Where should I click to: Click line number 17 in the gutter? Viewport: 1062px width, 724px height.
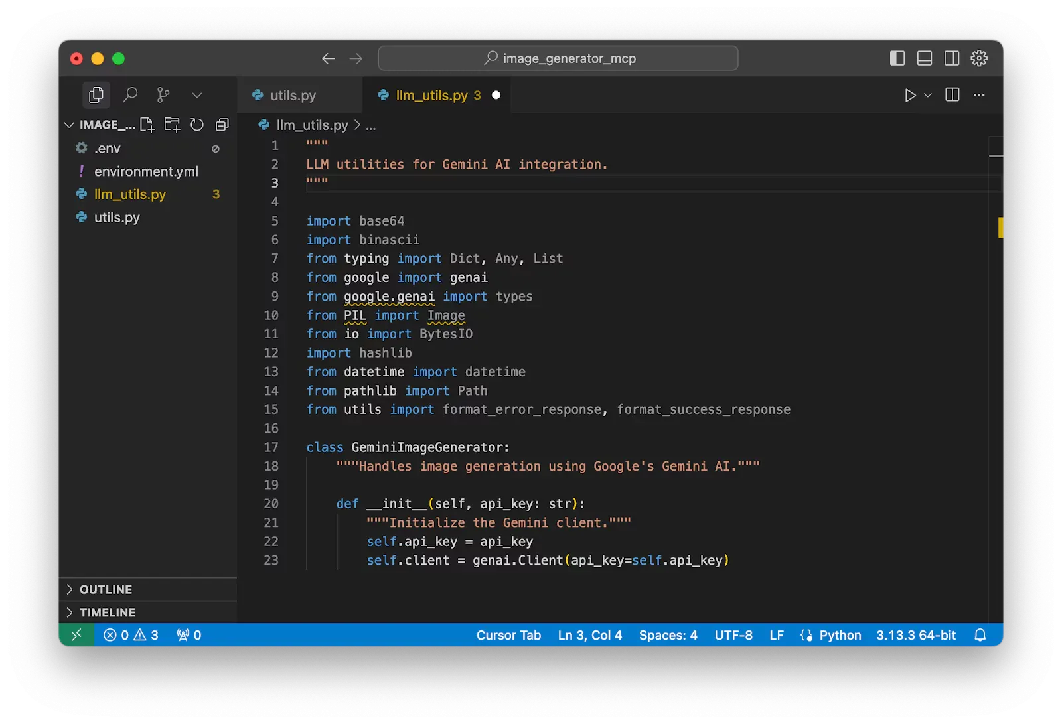[x=271, y=447]
